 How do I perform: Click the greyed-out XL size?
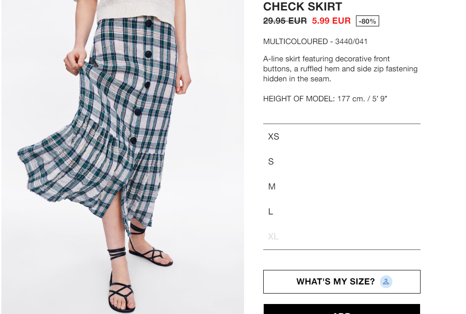point(341,236)
